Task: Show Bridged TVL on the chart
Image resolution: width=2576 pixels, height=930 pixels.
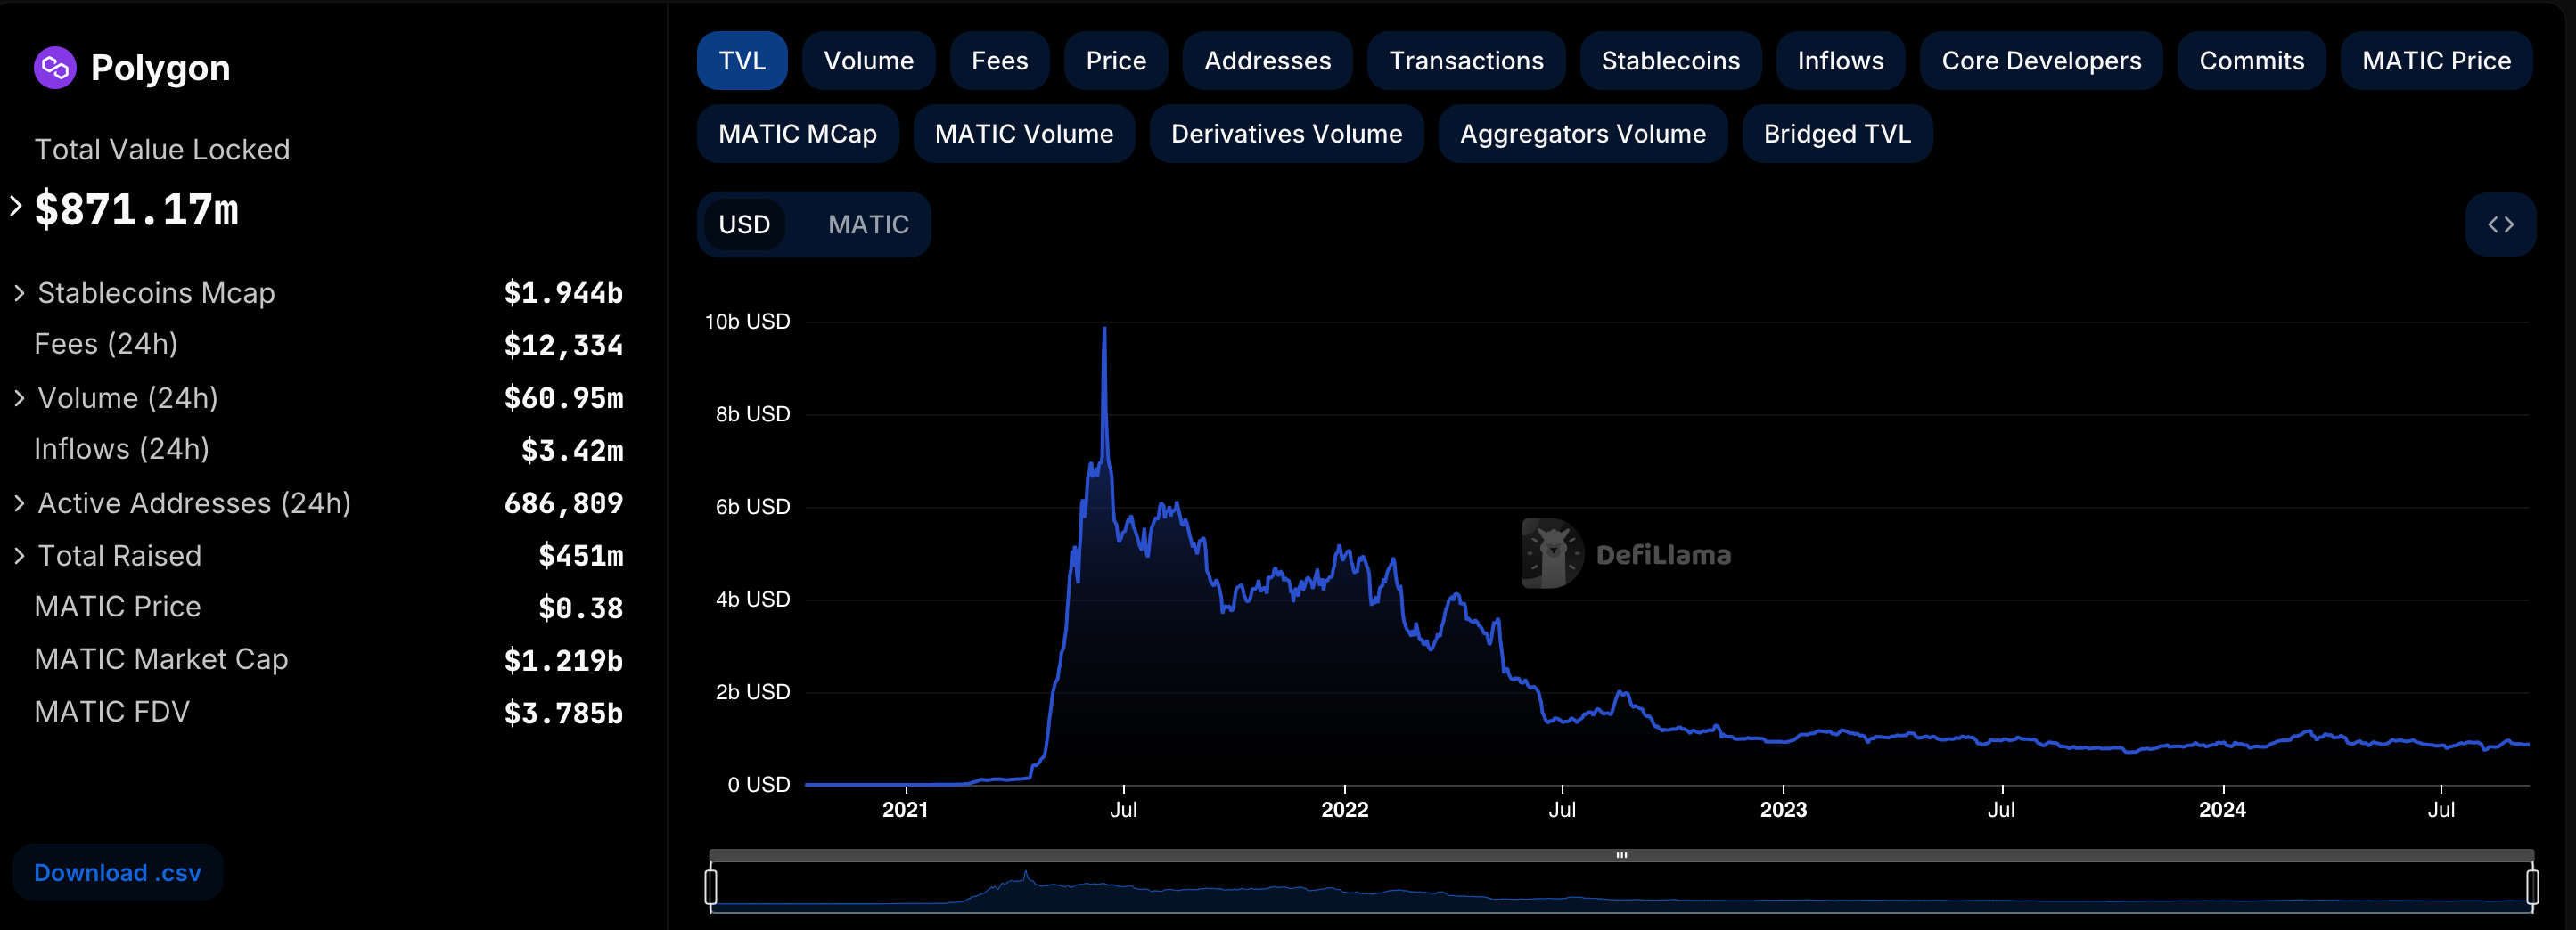Action: coord(1837,134)
